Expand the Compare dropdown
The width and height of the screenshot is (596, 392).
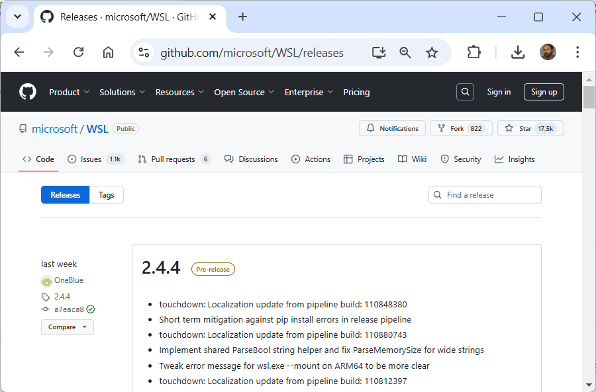68,327
